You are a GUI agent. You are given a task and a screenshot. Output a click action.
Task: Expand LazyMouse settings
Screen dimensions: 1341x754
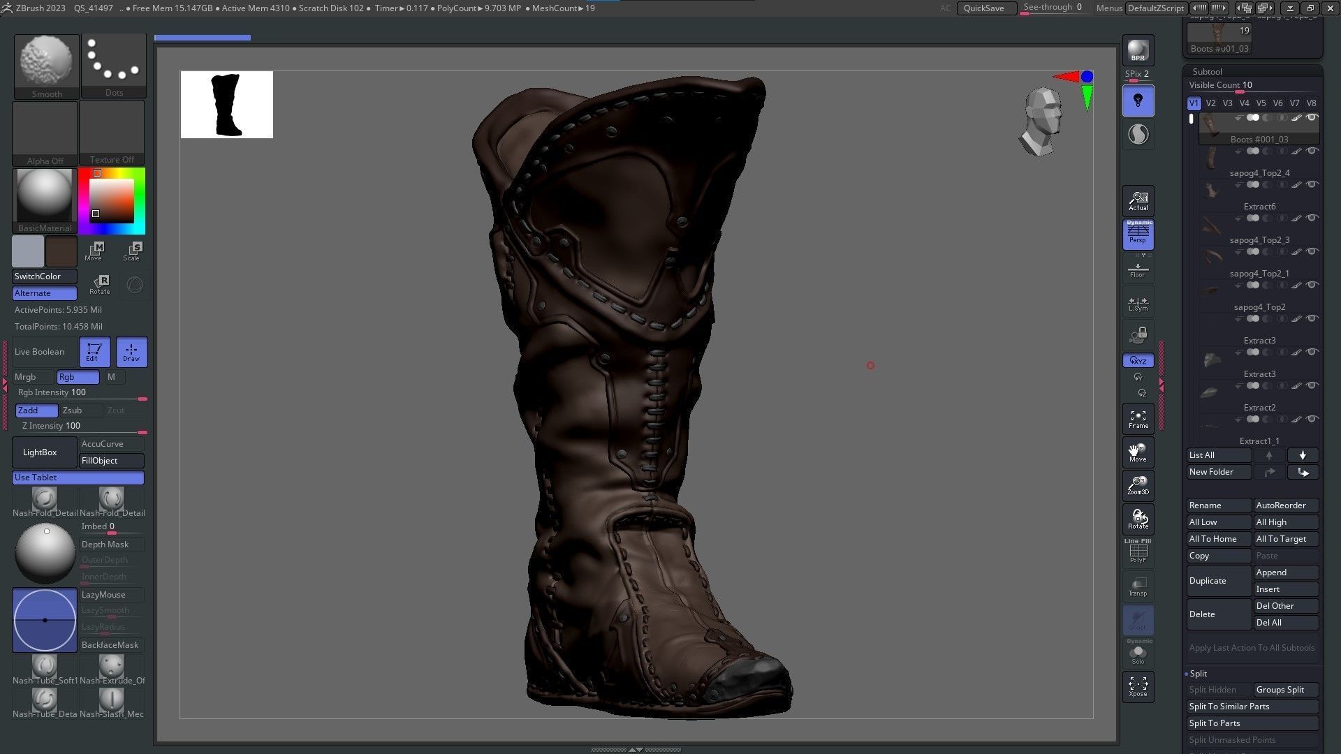tap(112, 595)
